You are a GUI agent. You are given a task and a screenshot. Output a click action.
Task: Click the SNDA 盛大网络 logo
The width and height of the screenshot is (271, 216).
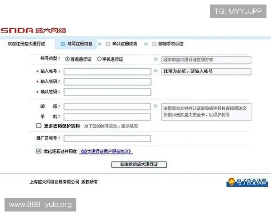coord(33,31)
